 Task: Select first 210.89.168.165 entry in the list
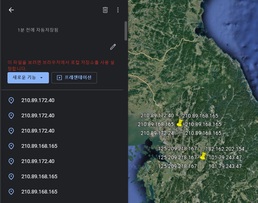pyautogui.click(x=62, y=146)
